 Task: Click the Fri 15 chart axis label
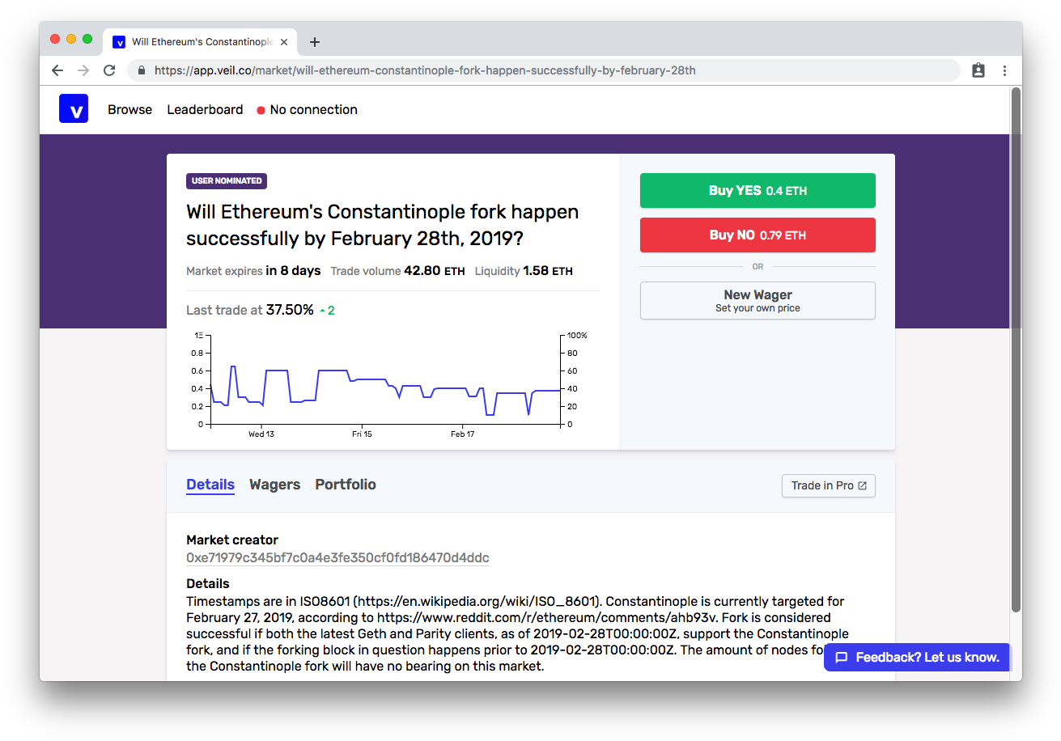[x=362, y=434]
